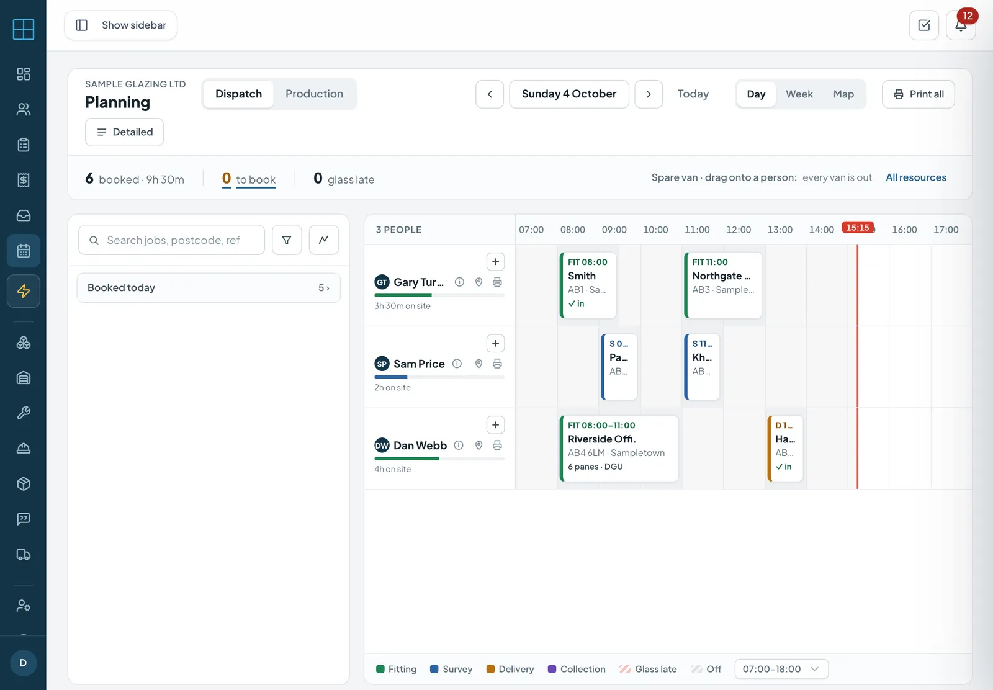Select the Dispatch tab

[238, 94]
